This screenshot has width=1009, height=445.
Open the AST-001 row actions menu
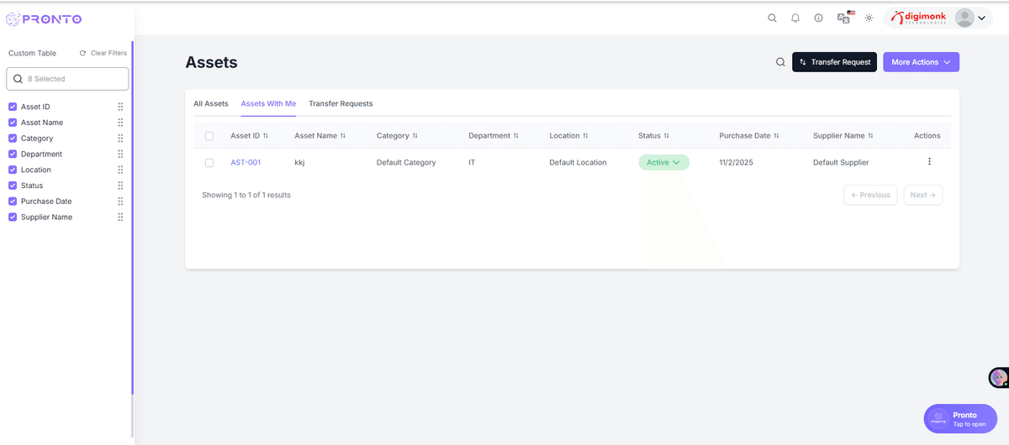click(929, 162)
